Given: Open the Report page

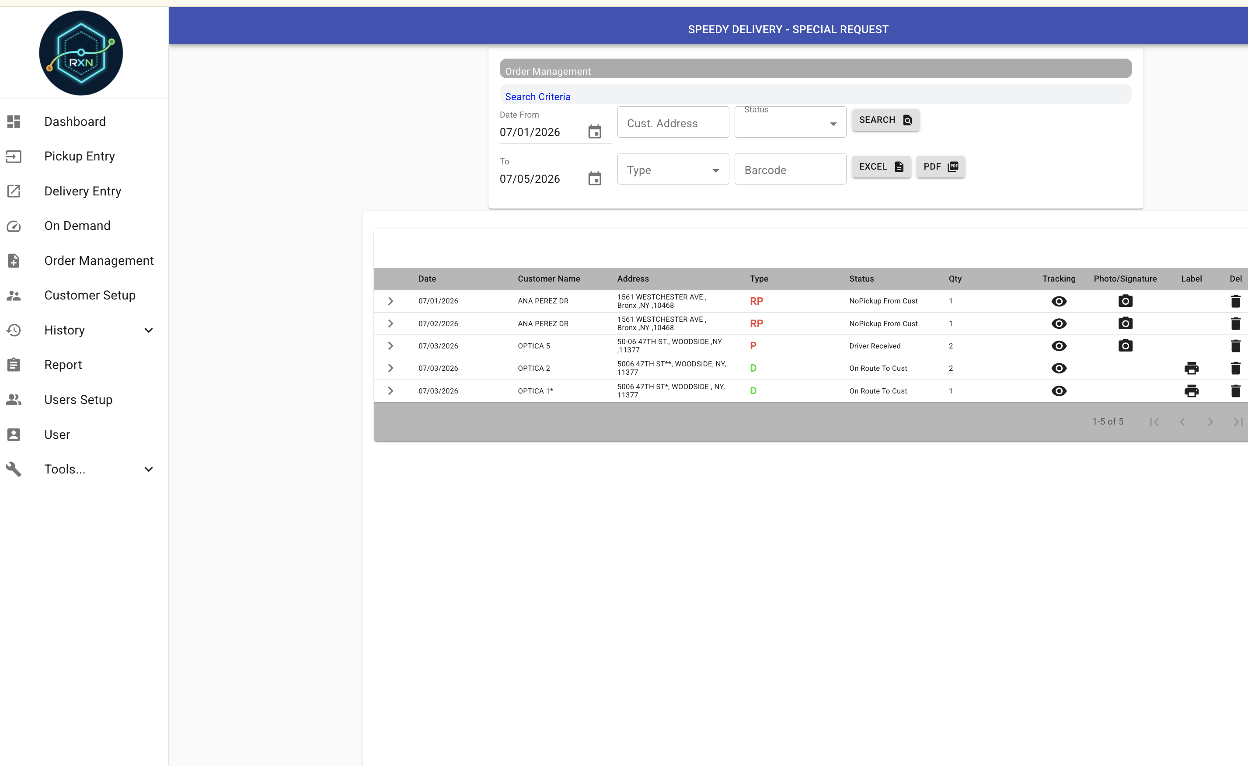Looking at the screenshot, I should pos(63,365).
